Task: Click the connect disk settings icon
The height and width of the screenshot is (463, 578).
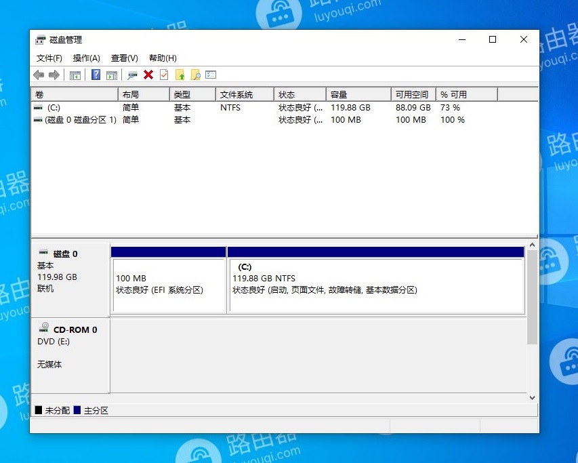Action: tap(132, 75)
